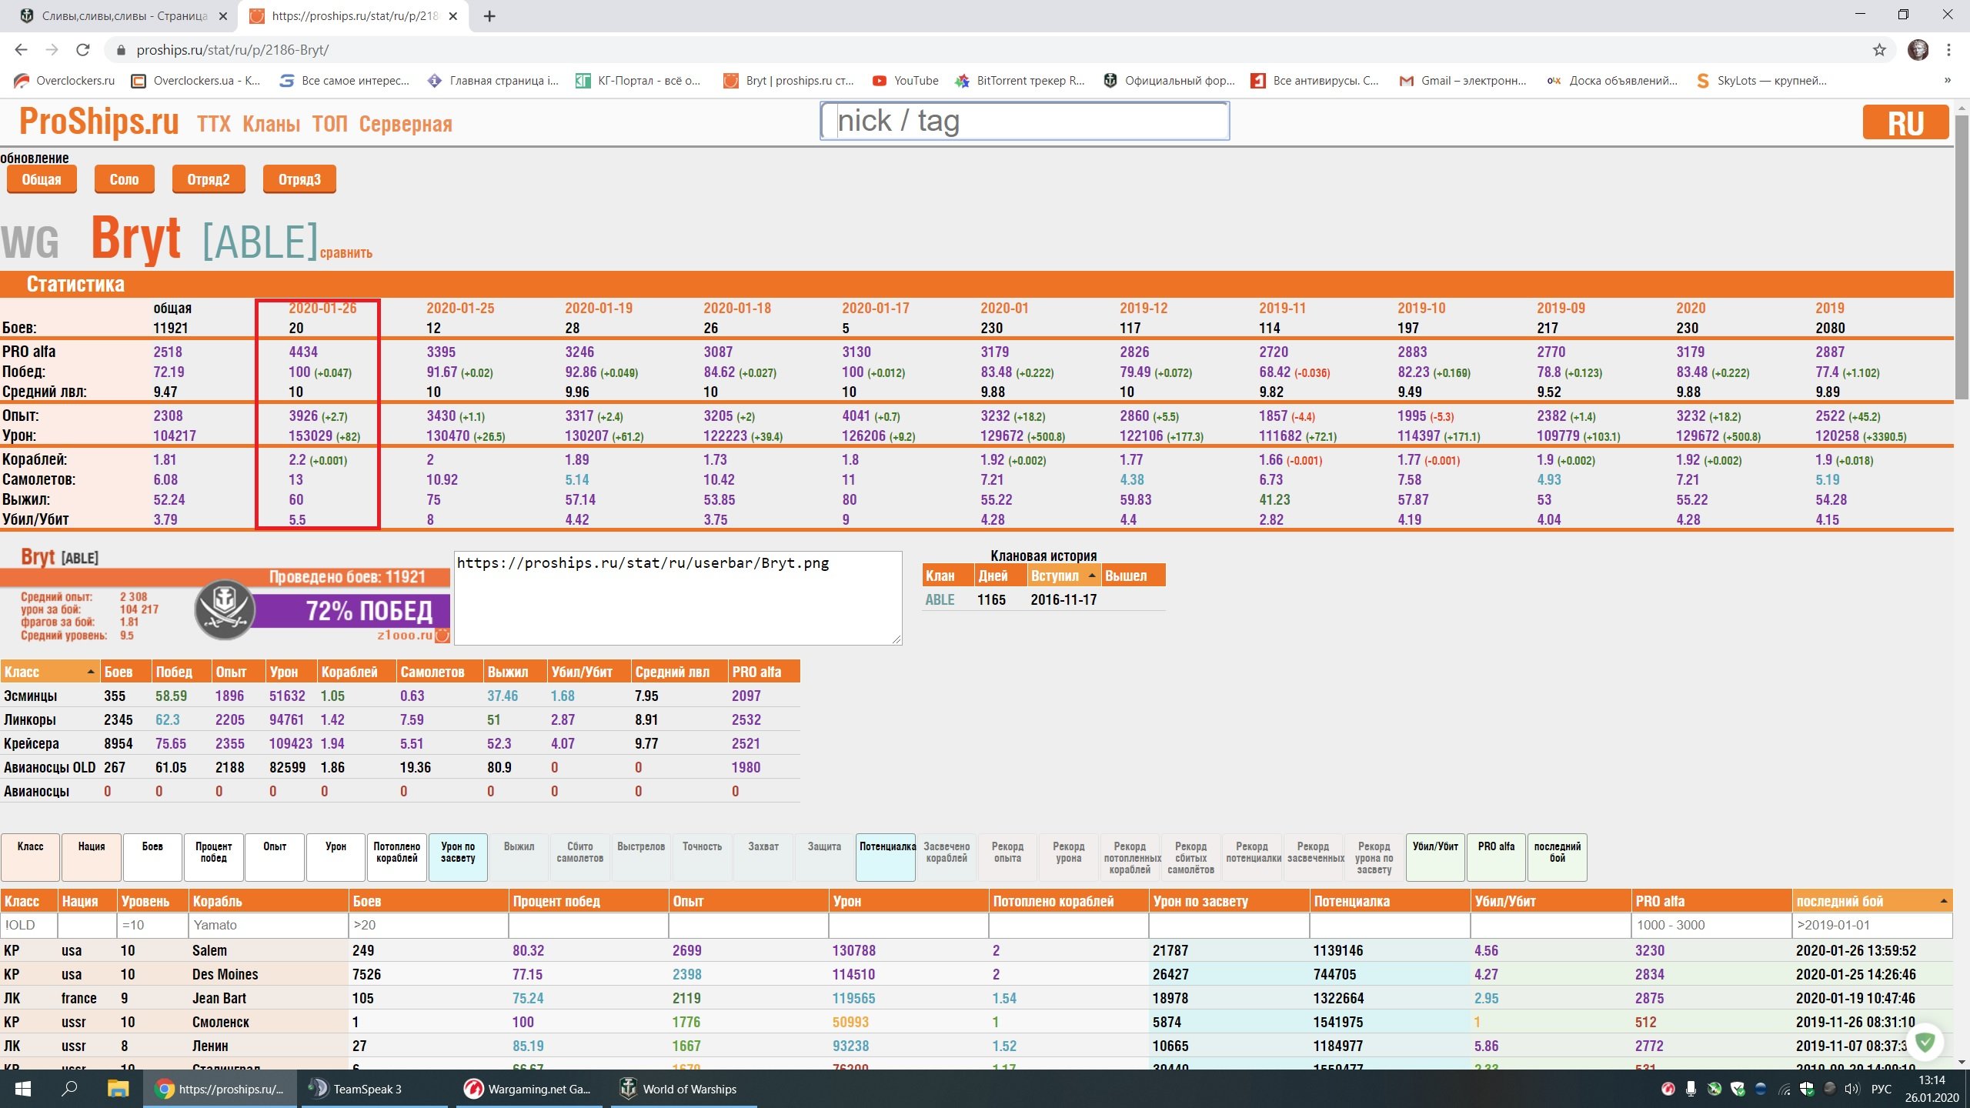Open the 'Кланы' menu item
1970x1108 pixels.
[x=271, y=124]
